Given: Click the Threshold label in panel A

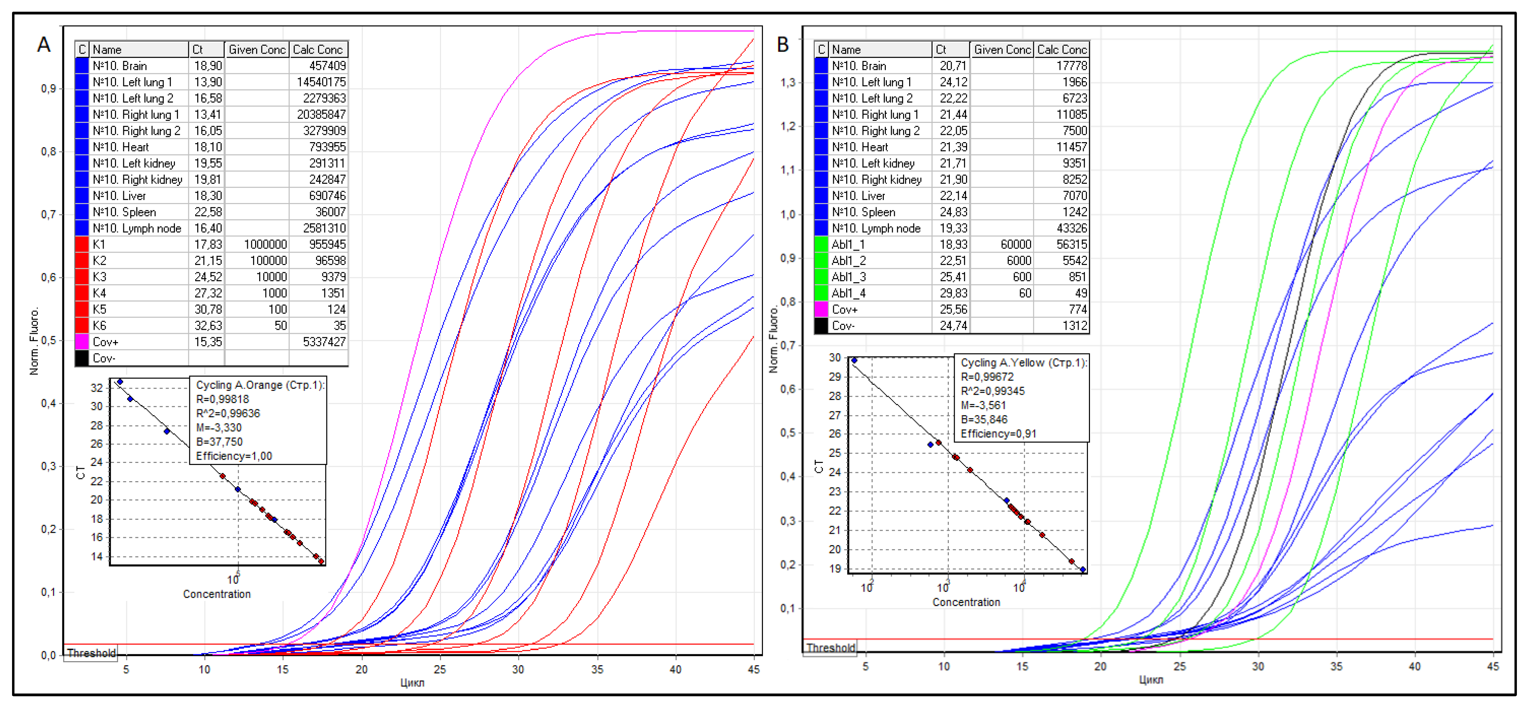Looking at the screenshot, I should pos(91,653).
